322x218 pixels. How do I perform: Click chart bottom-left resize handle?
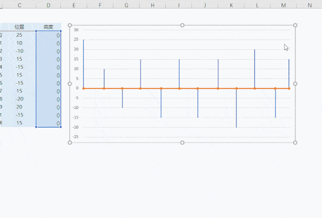[70, 143]
